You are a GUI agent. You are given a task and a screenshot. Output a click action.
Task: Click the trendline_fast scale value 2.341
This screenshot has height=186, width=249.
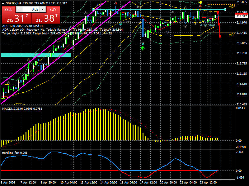[x=239, y=152]
